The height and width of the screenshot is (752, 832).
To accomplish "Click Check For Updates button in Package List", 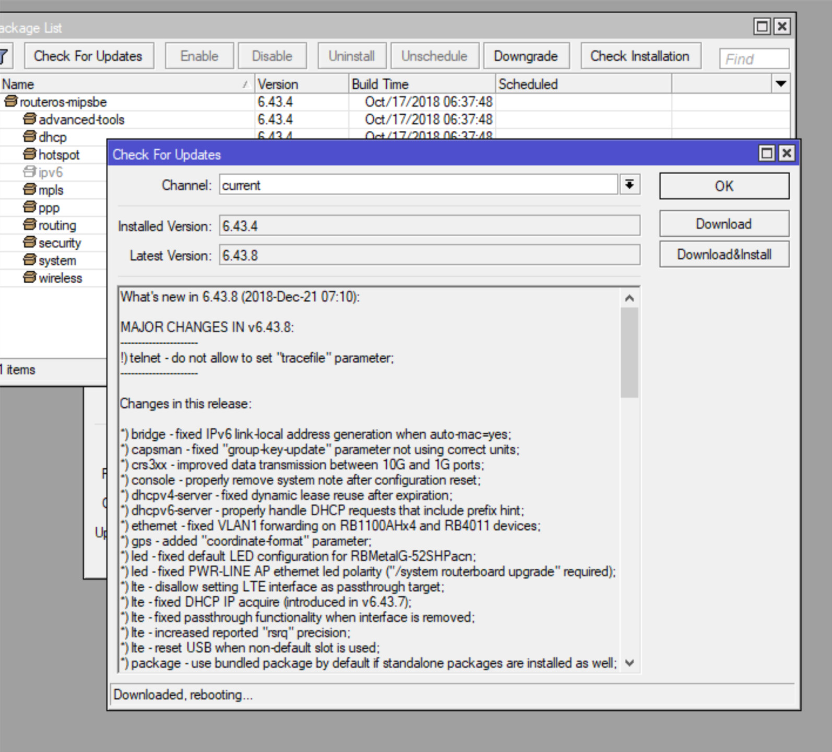I will (89, 56).
